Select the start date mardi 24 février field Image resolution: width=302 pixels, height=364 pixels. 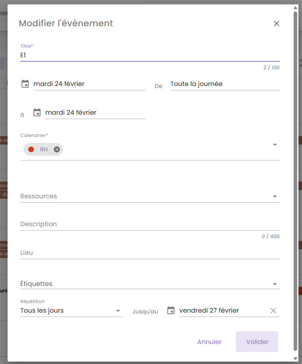point(89,84)
